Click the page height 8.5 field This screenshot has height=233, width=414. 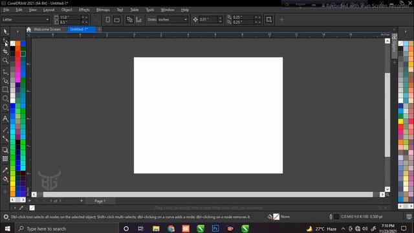70,22
